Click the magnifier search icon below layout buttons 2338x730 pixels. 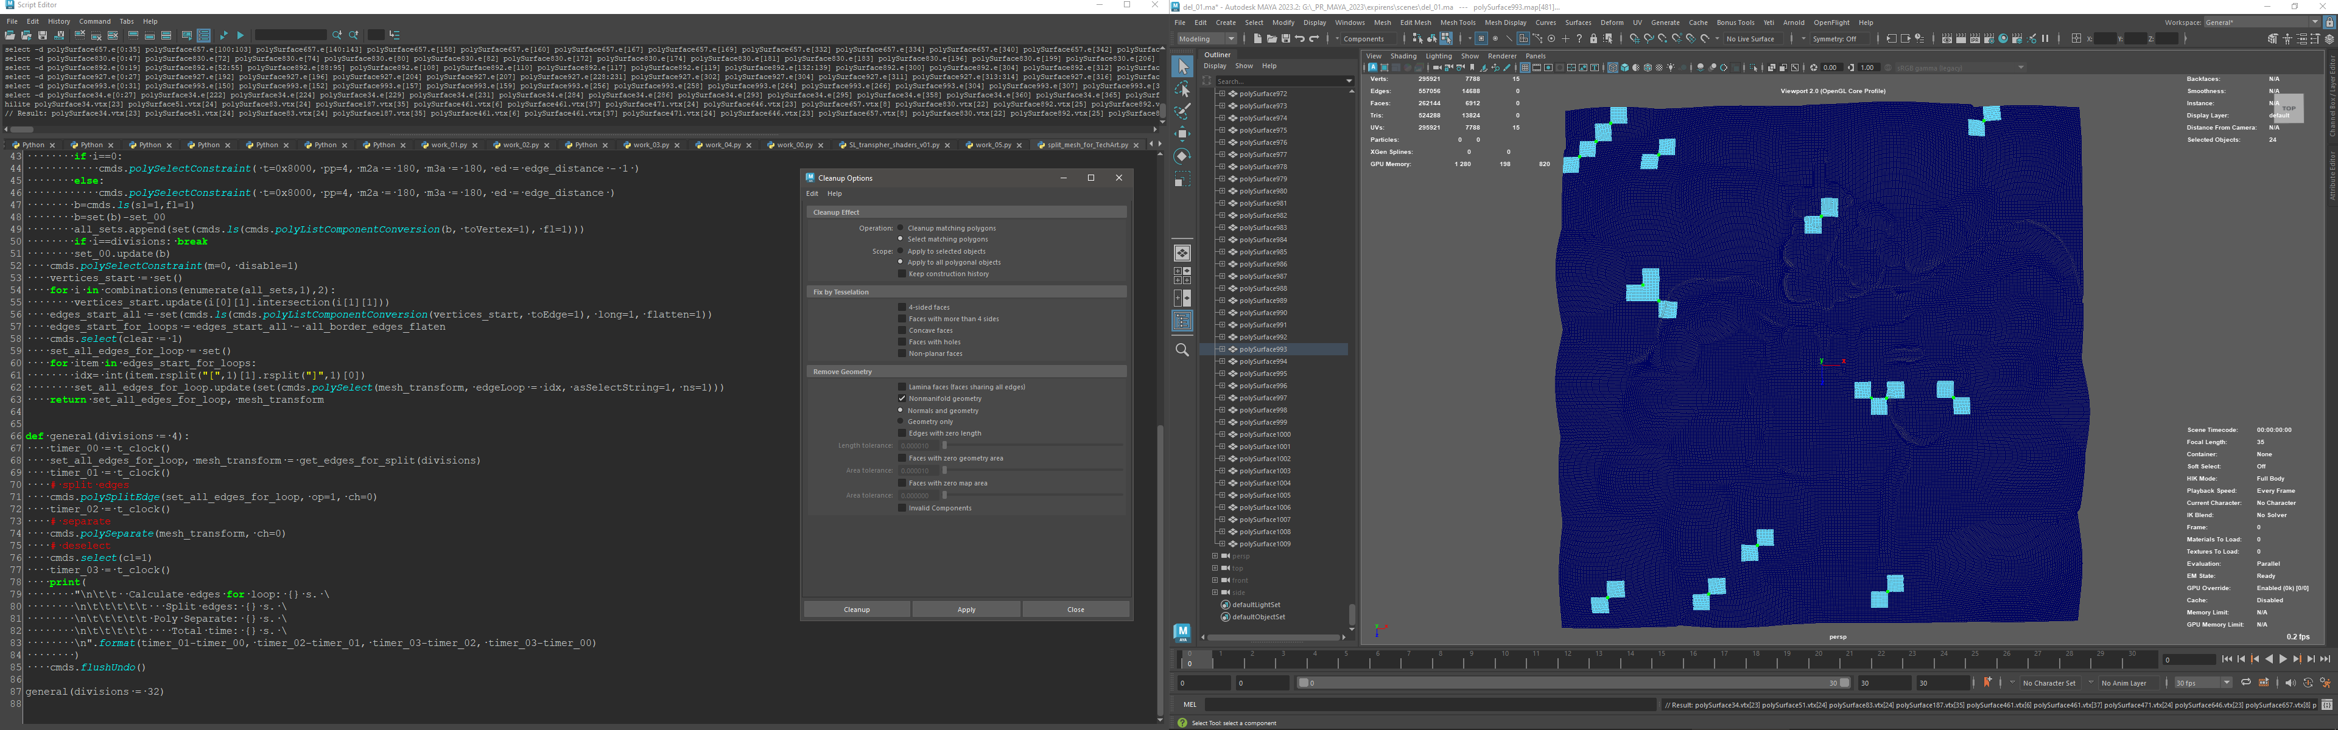[1182, 350]
